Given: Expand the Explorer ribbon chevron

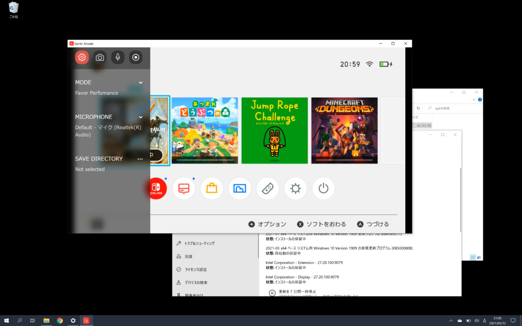Looking at the screenshot, I should 474,100.
